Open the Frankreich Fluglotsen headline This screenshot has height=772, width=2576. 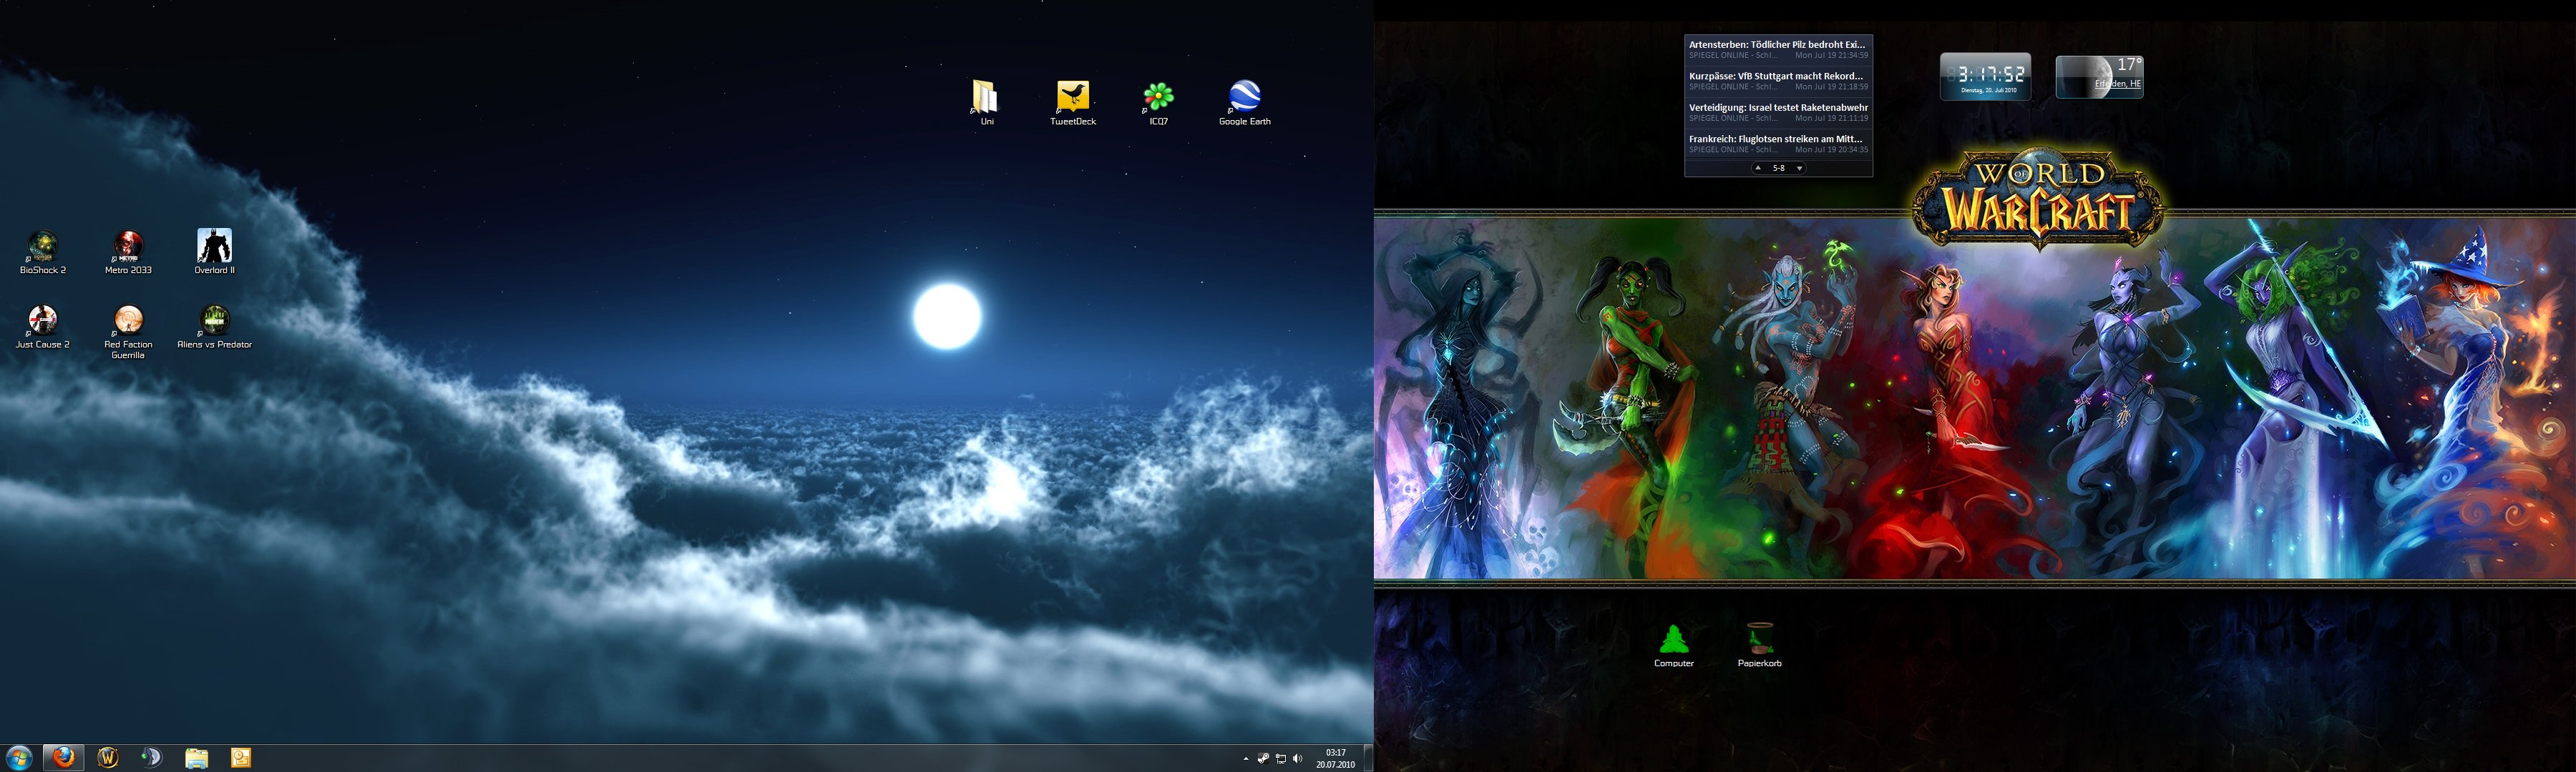pyautogui.click(x=1775, y=139)
